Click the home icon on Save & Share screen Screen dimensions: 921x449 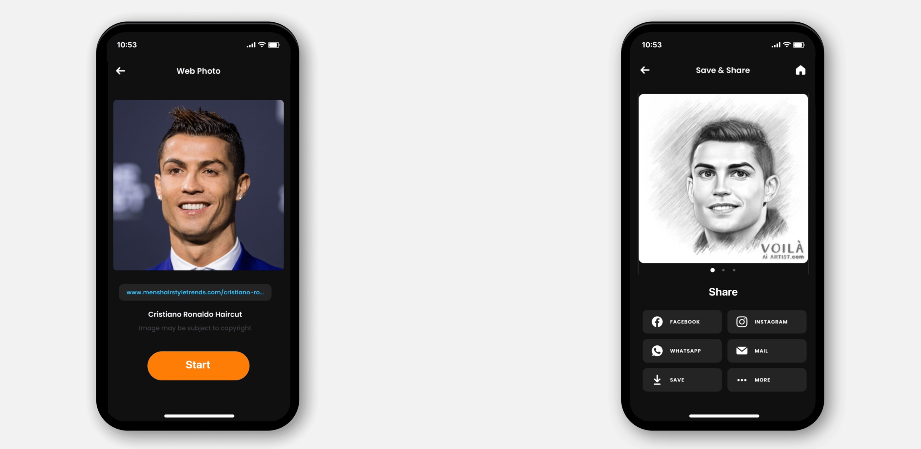tap(801, 70)
